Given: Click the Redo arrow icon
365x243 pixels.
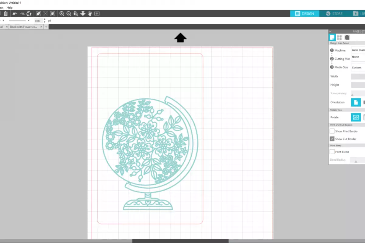Looking at the screenshot, I should click(22, 14).
